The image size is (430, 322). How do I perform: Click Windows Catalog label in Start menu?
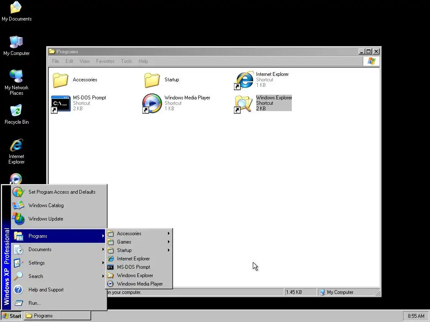(x=46, y=205)
